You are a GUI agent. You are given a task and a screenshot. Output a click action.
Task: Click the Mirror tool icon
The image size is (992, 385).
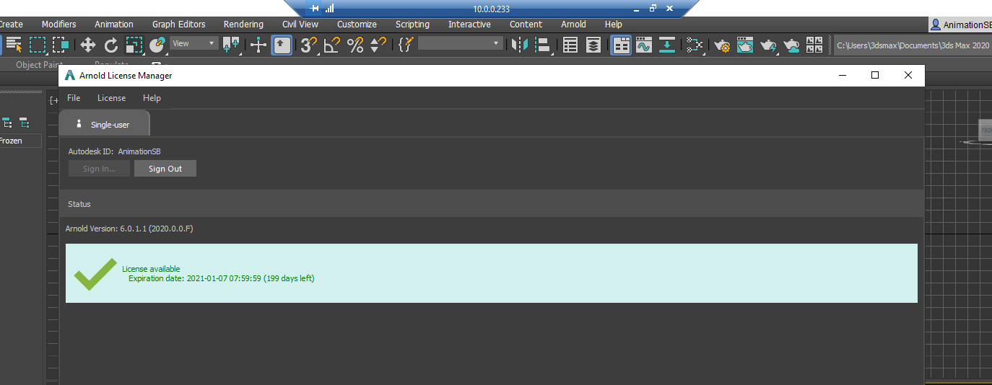(520, 45)
